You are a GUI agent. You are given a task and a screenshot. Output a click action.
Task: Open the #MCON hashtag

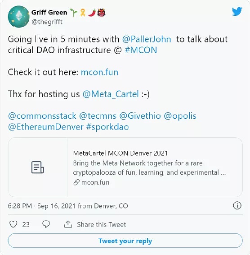141,50
